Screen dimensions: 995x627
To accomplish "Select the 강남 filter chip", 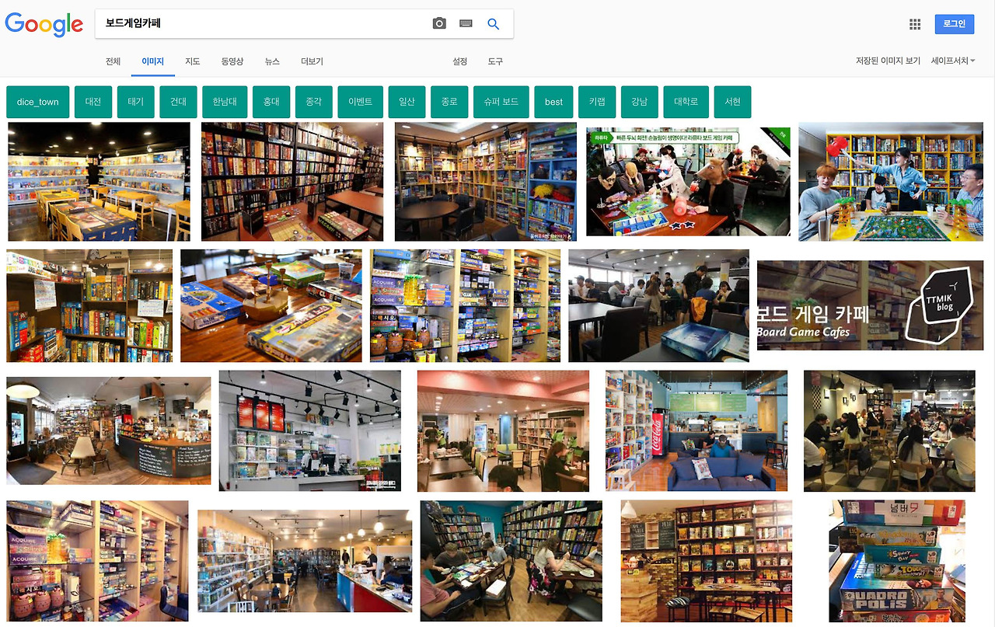I will point(639,102).
